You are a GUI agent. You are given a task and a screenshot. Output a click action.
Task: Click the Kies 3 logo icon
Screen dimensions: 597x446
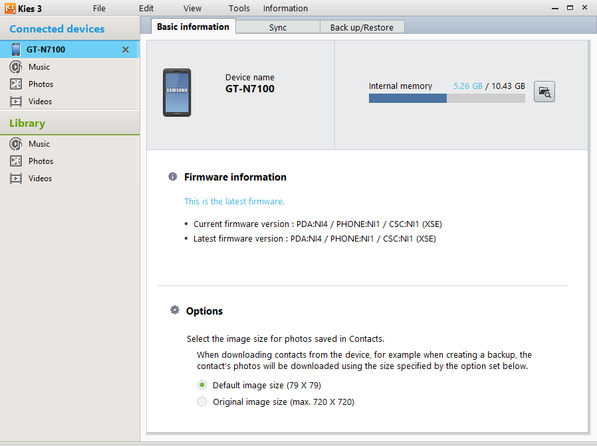[10, 8]
